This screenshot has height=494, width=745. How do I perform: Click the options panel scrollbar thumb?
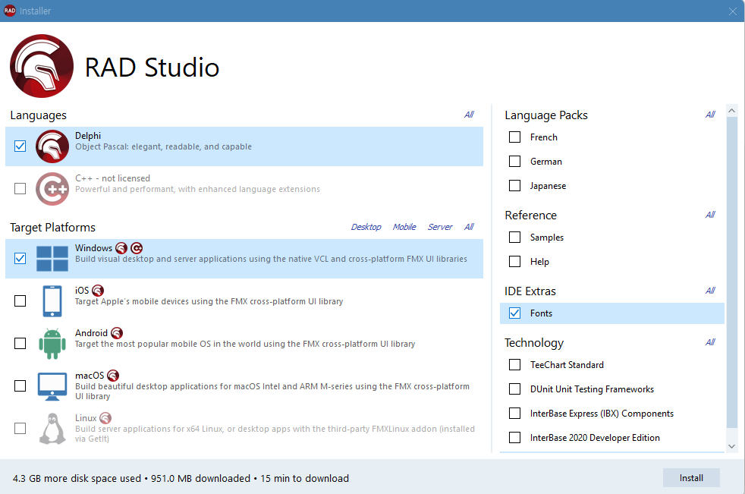tap(731, 272)
